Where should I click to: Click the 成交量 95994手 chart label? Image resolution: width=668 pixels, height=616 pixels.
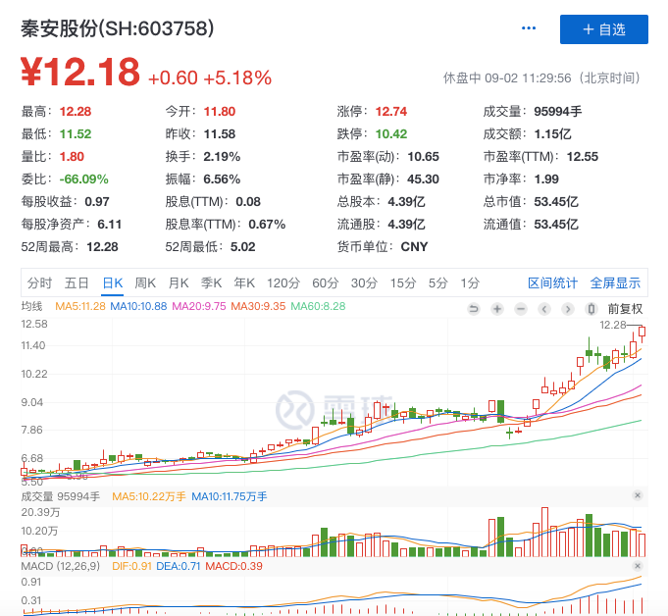tap(61, 496)
